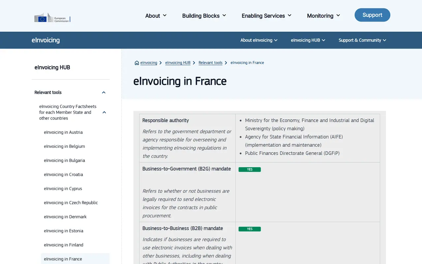The height and width of the screenshot is (264, 422).
Task: Click the chevron after Relevant tools breadcrumb
Action: click(226, 63)
